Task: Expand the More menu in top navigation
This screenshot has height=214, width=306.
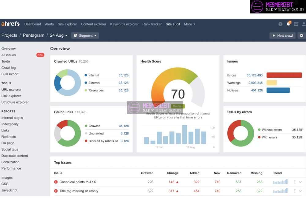Action: click(x=189, y=24)
